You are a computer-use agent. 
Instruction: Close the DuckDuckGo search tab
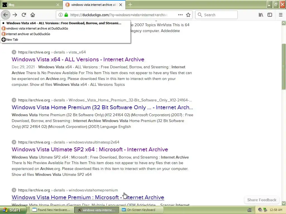121,5
